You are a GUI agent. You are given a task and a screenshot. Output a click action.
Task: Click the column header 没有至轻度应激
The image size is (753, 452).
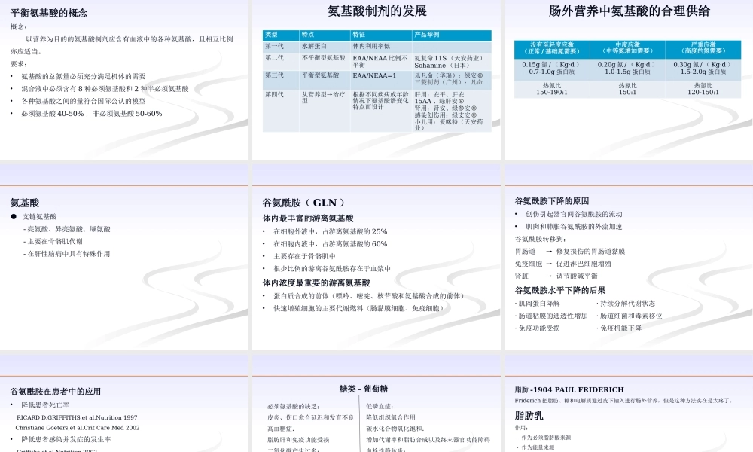[x=551, y=47]
